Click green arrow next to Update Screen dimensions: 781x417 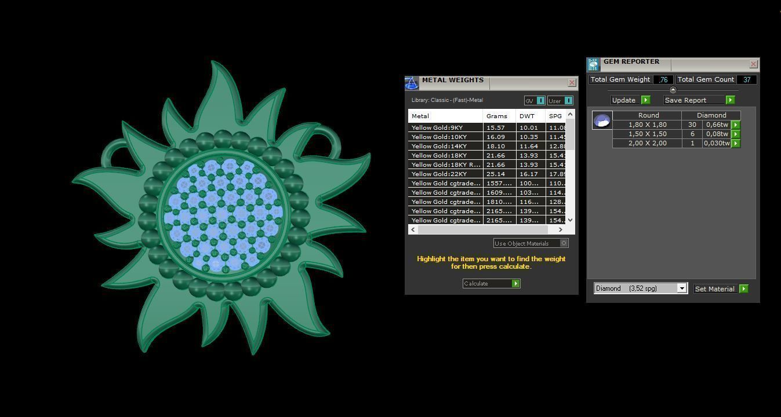(x=645, y=100)
